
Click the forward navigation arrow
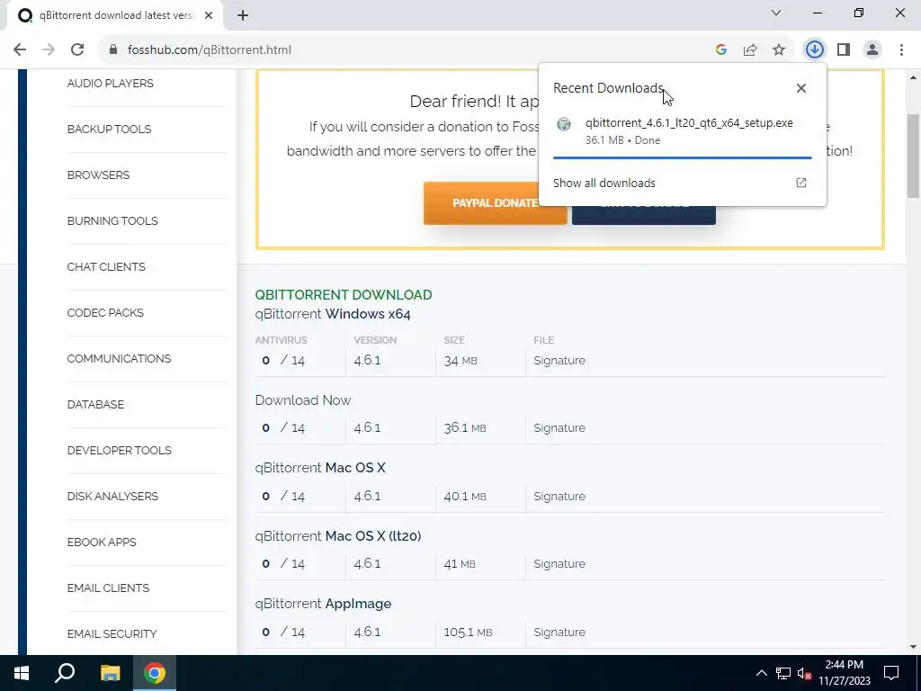[x=49, y=50]
